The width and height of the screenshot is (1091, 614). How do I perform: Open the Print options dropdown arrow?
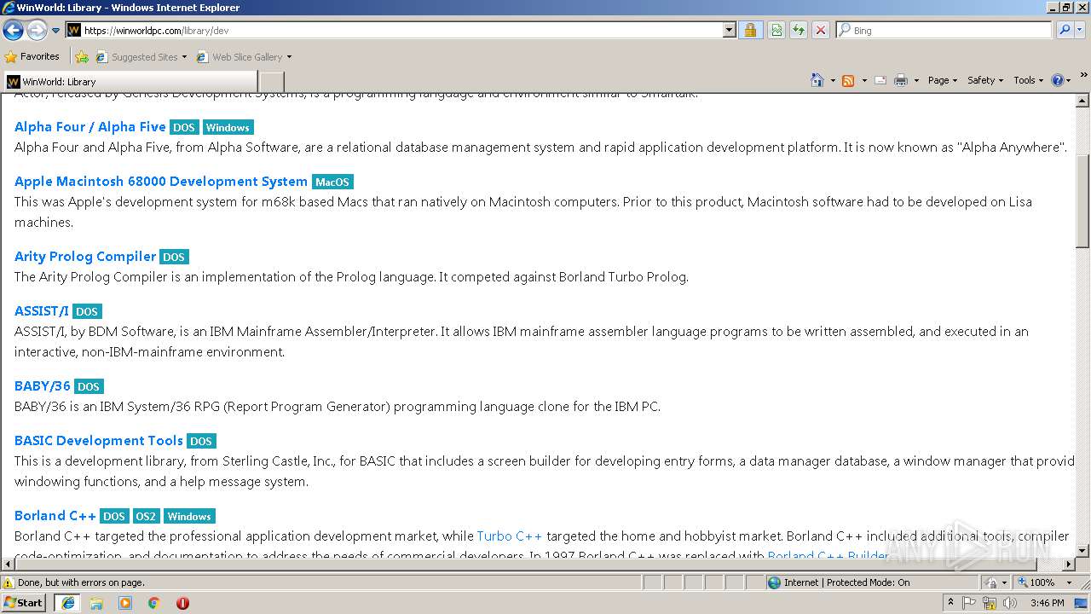[x=916, y=80]
